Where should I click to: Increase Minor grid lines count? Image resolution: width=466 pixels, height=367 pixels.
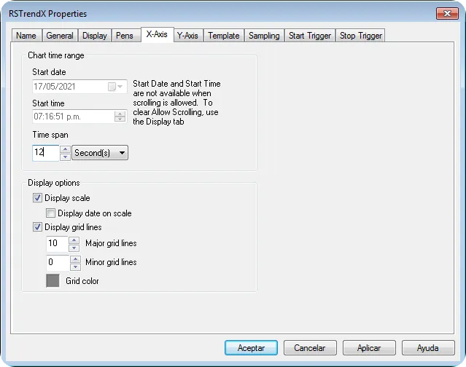click(x=76, y=259)
